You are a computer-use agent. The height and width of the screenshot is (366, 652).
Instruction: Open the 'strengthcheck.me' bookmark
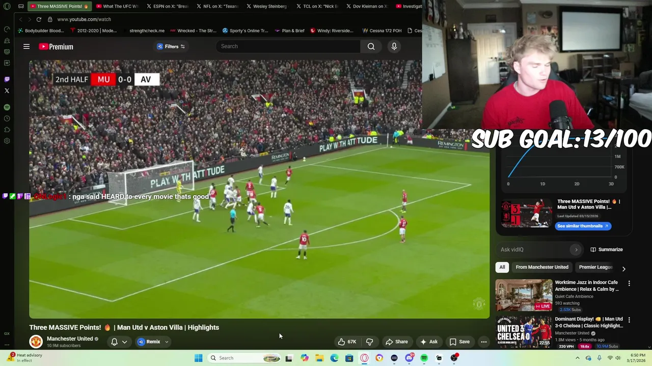pyautogui.click(x=147, y=30)
